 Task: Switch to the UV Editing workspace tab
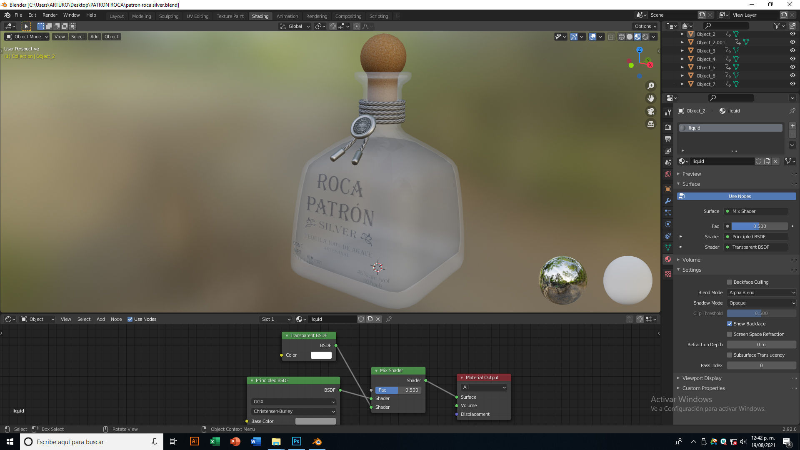197,16
